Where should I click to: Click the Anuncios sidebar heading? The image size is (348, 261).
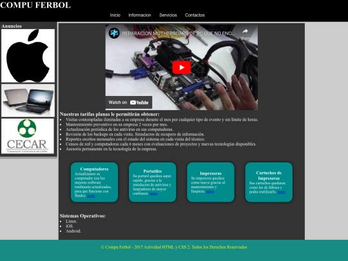pos(12,26)
